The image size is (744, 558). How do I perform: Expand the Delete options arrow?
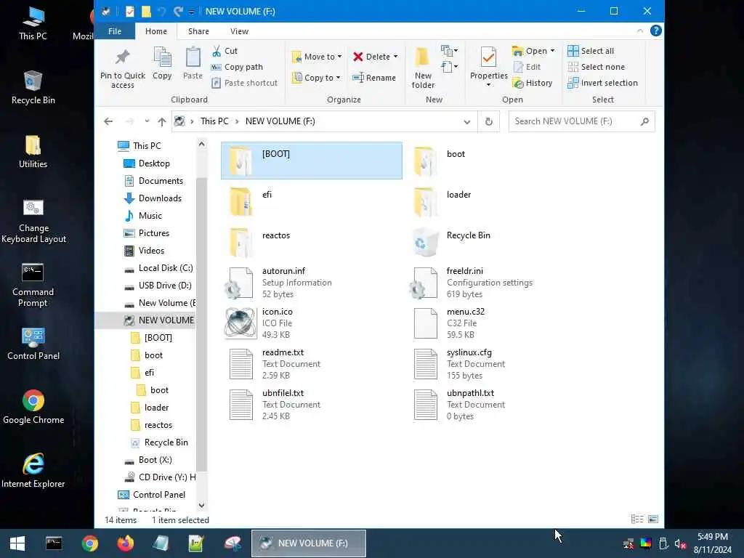pos(396,57)
